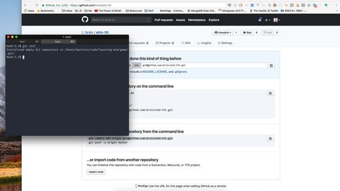This screenshot has height=191, width=340.
Task: Click the browser back arrow
Action: pyautogui.click(x=25, y=5)
